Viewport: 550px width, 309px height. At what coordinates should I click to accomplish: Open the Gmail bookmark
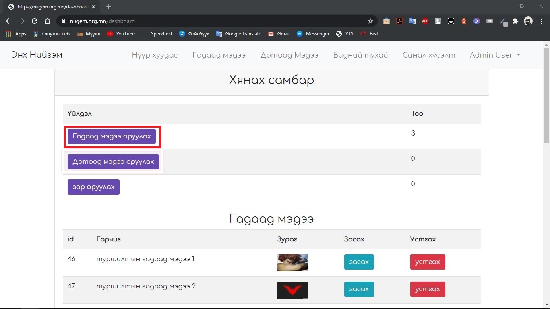tap(279, 34)
